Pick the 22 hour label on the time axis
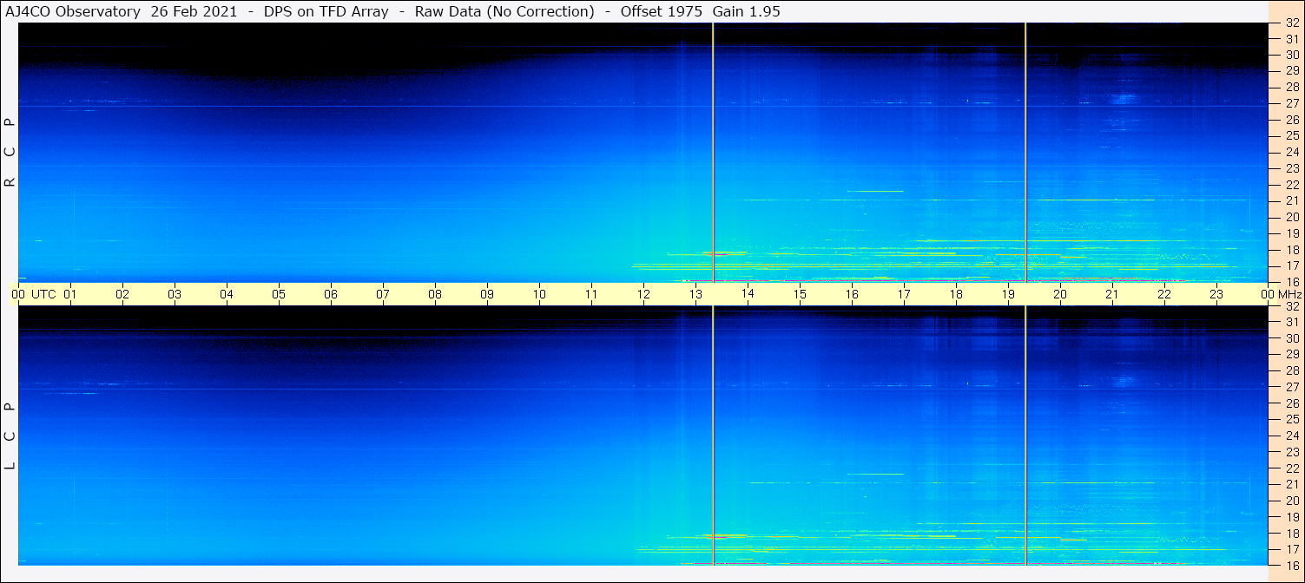The height and width of the screenshot is (583, 1305). click(1164, 294)
